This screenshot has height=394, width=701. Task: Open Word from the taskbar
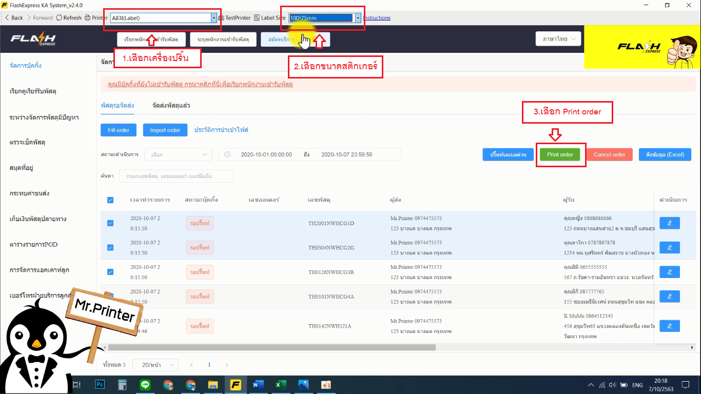[x=258, y=384]
